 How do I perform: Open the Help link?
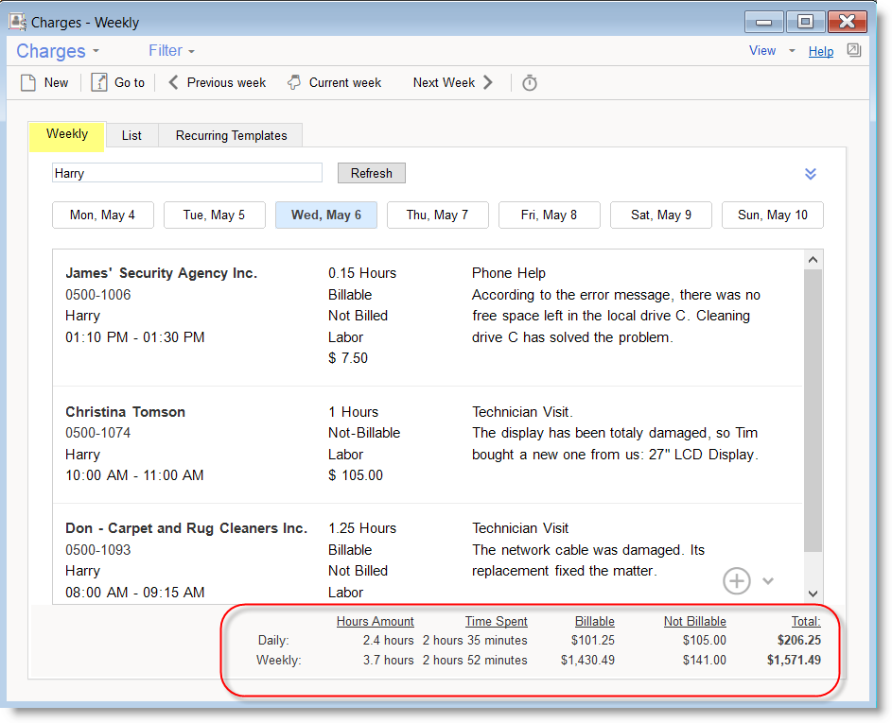point(821,51)
